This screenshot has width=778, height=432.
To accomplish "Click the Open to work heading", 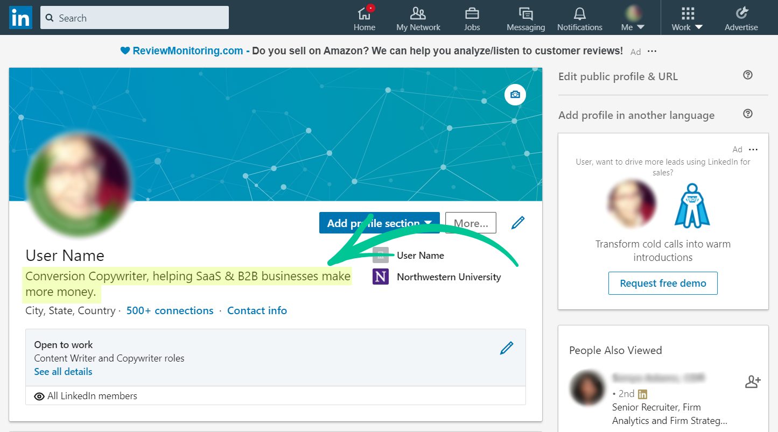I will 64,345.
